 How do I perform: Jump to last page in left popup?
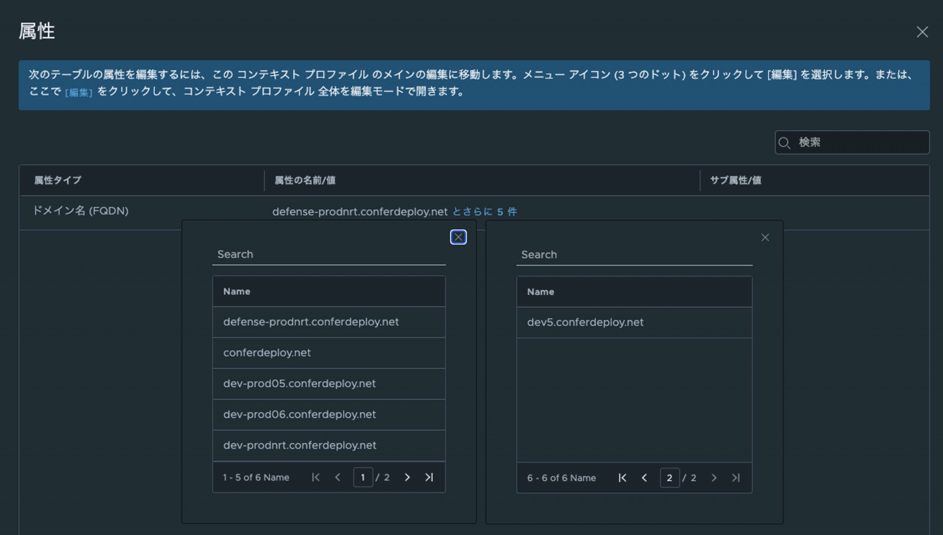[429, 477]
